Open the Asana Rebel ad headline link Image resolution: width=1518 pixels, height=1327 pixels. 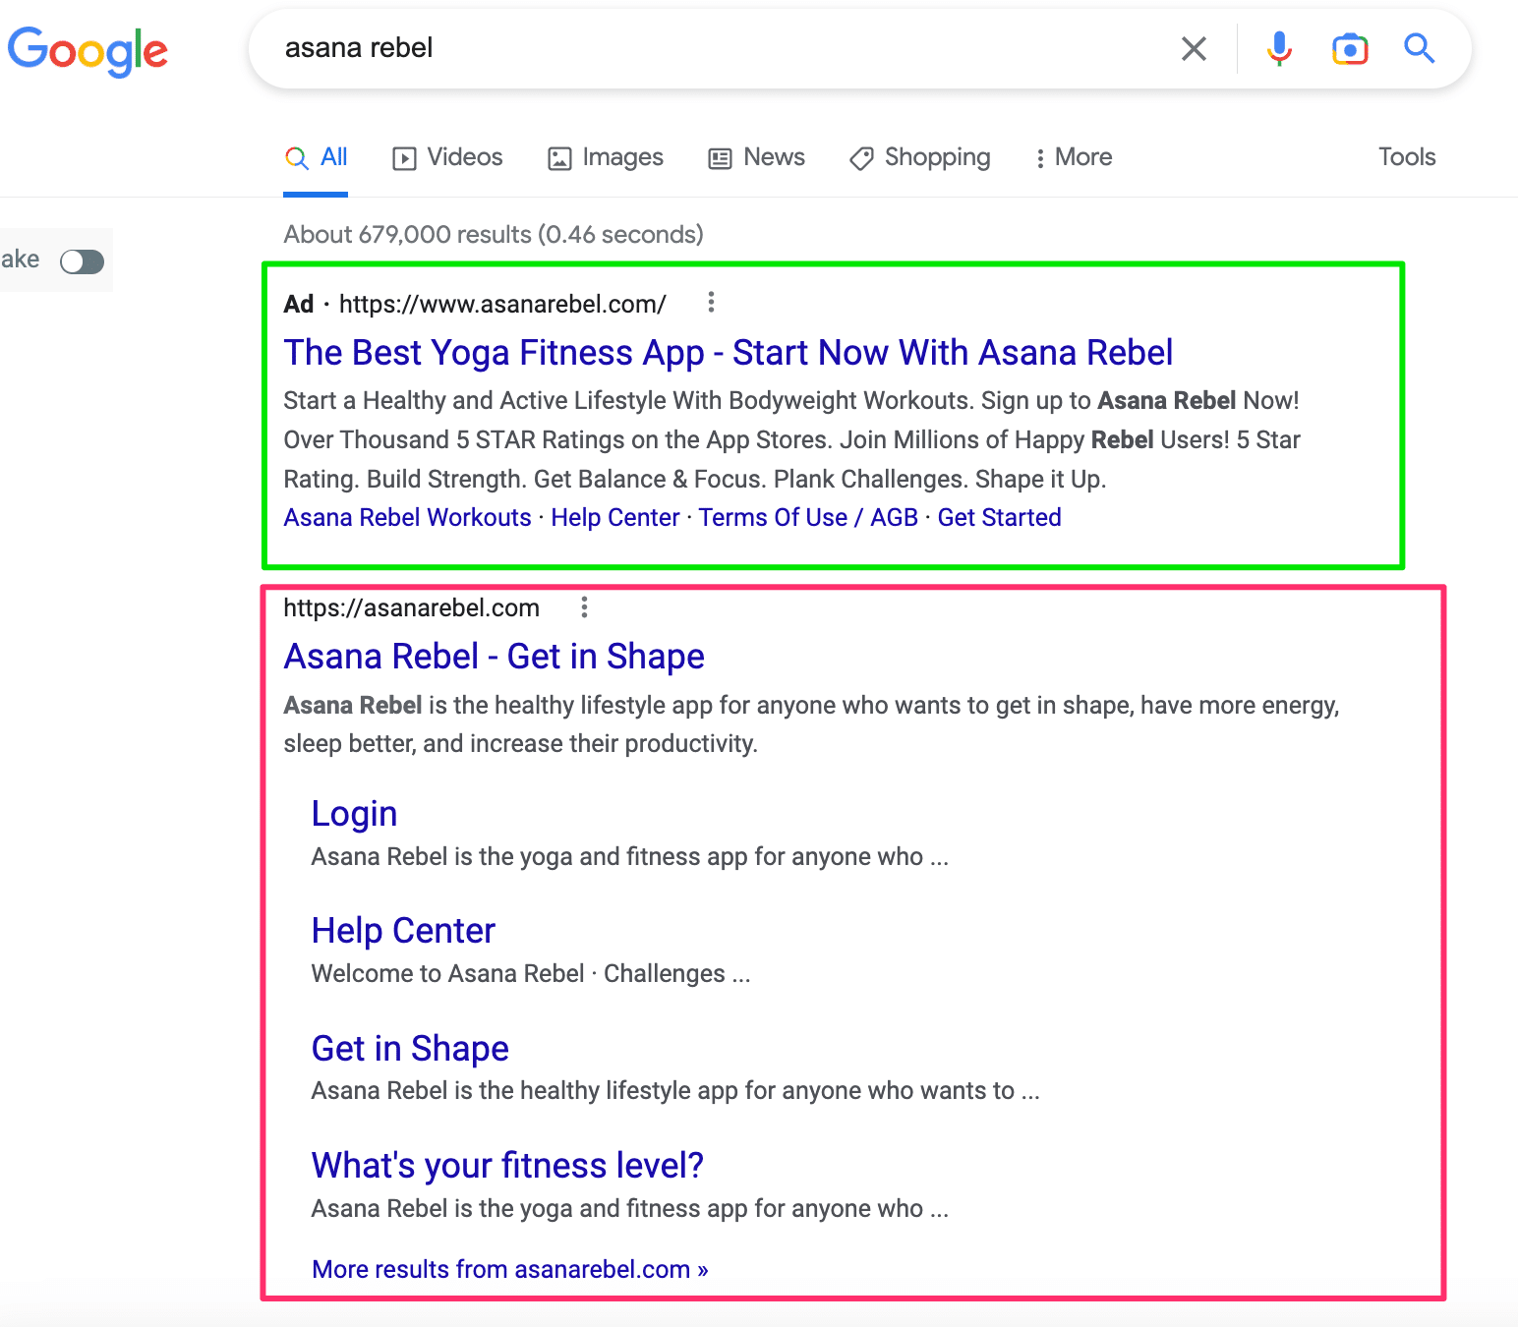point(728,352)
